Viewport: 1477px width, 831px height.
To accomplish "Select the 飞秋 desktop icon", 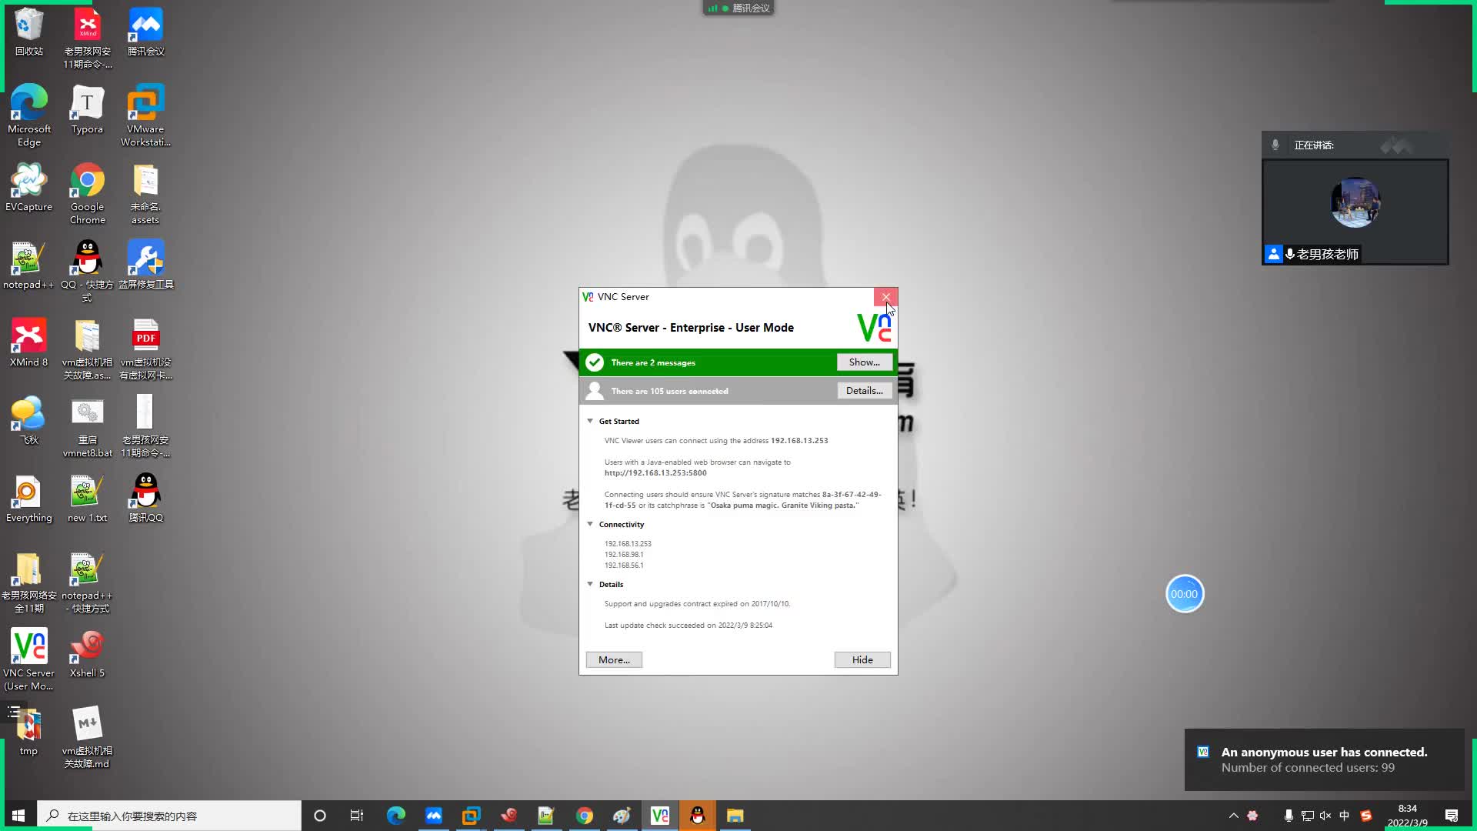I will [x=29, y=420].
